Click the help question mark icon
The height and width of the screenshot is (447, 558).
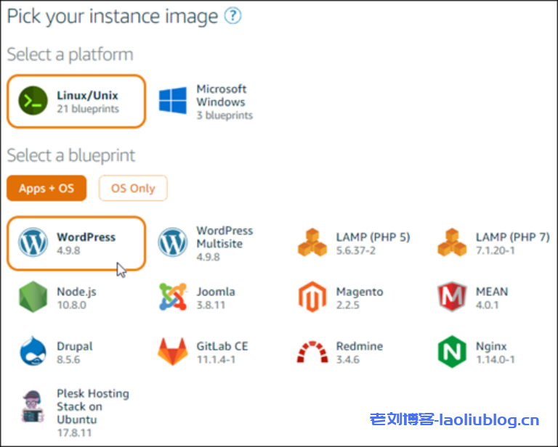[232, 17]
